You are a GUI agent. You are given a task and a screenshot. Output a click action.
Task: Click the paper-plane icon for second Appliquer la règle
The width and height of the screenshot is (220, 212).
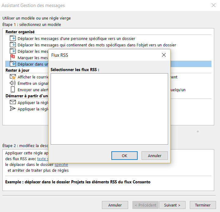point(13,109)
